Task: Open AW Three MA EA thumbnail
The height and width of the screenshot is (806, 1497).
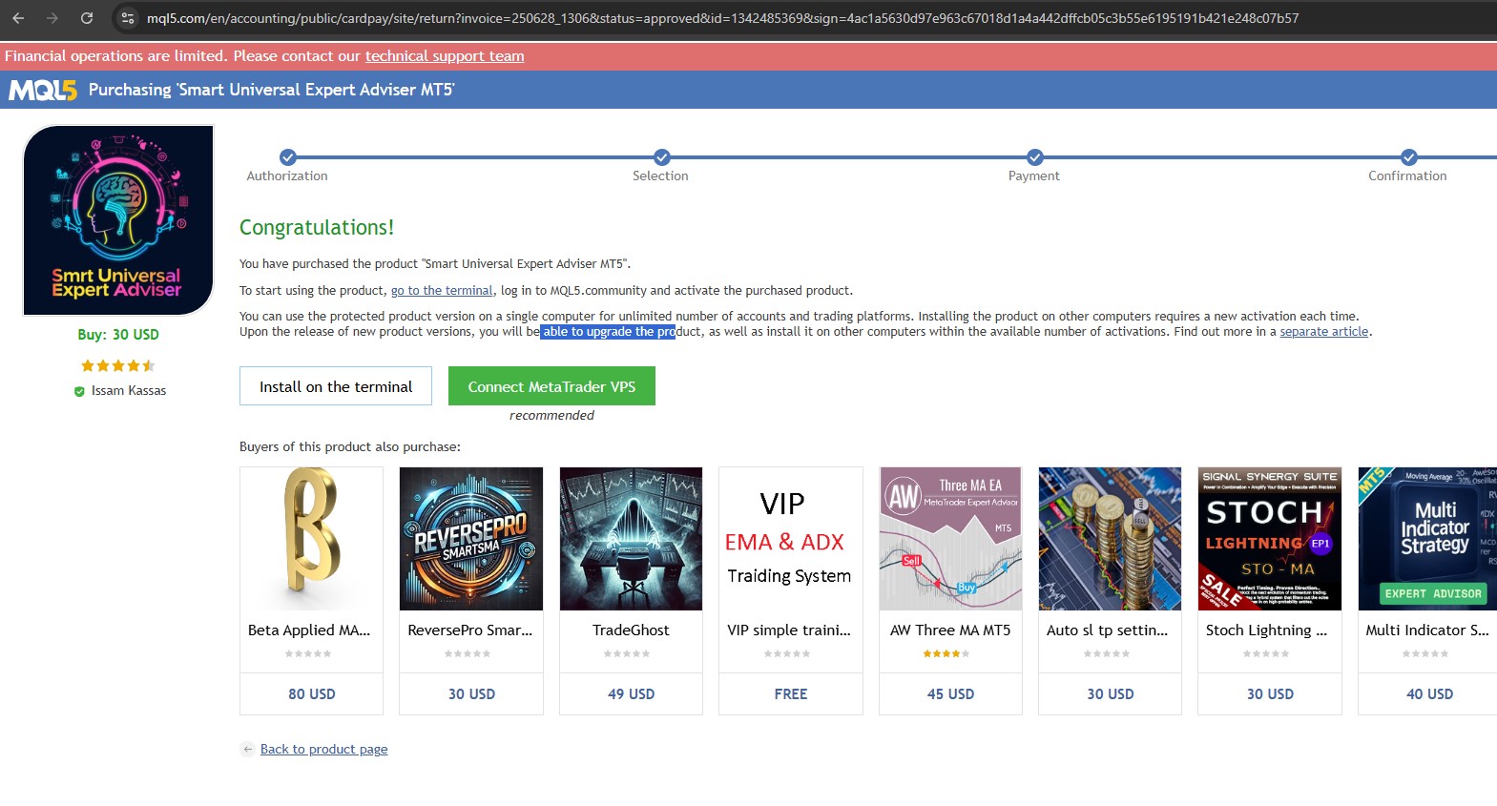Action: pos(951,539)
